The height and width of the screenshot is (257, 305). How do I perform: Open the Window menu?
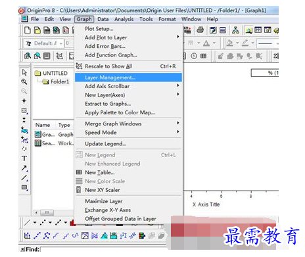click(x=191, y=19)
